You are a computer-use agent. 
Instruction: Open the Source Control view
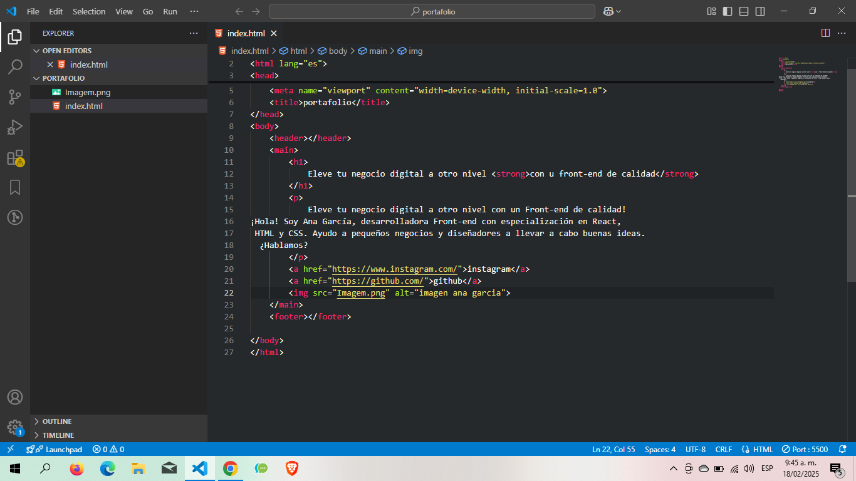point(15,97)
